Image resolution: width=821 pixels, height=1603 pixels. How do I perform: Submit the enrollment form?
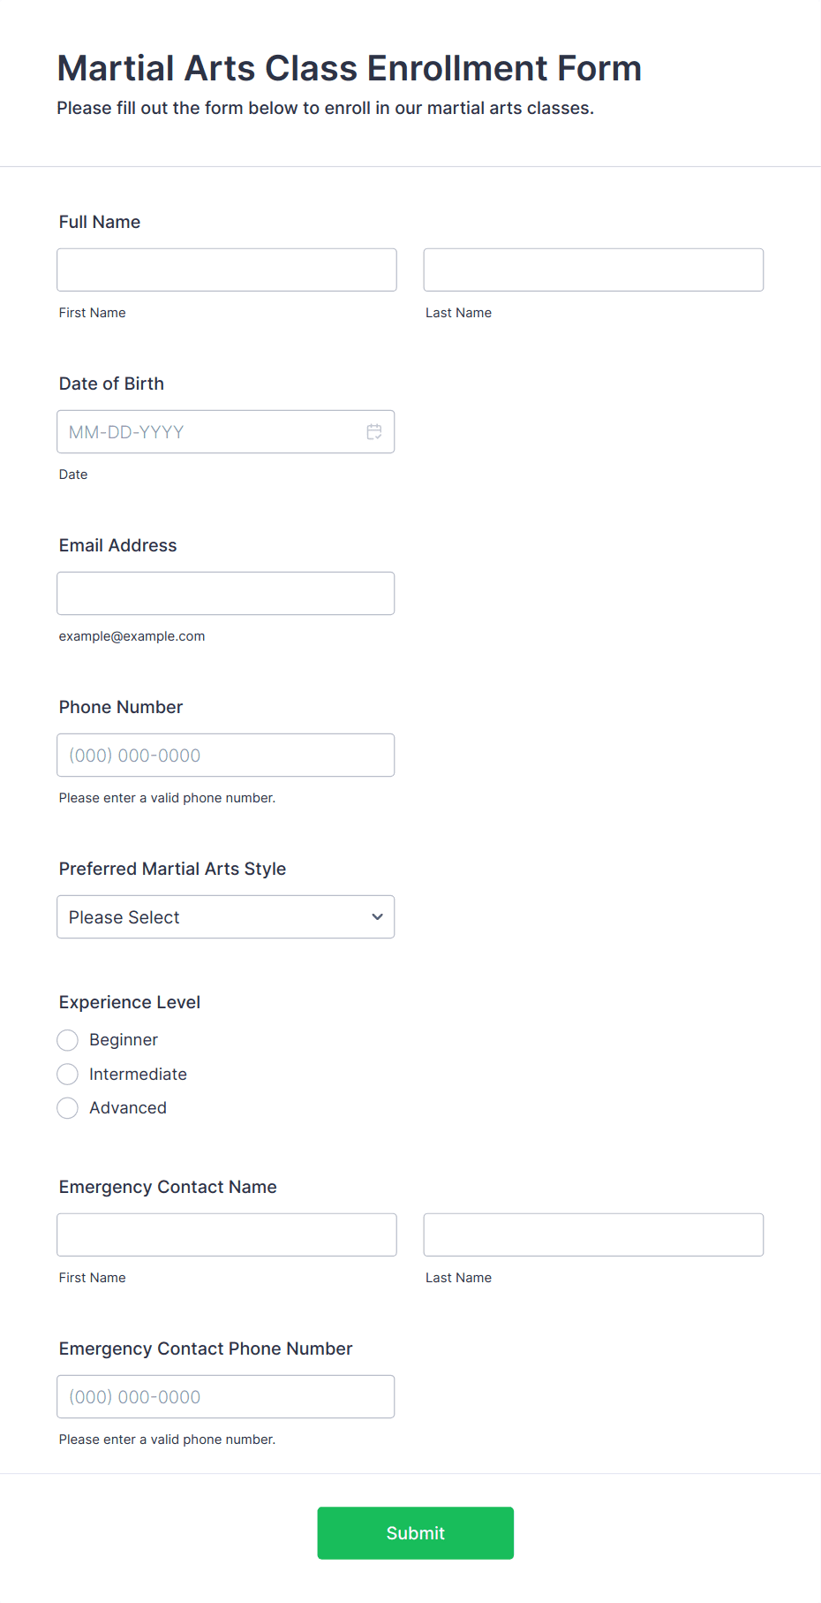(x=416, y=1533)
